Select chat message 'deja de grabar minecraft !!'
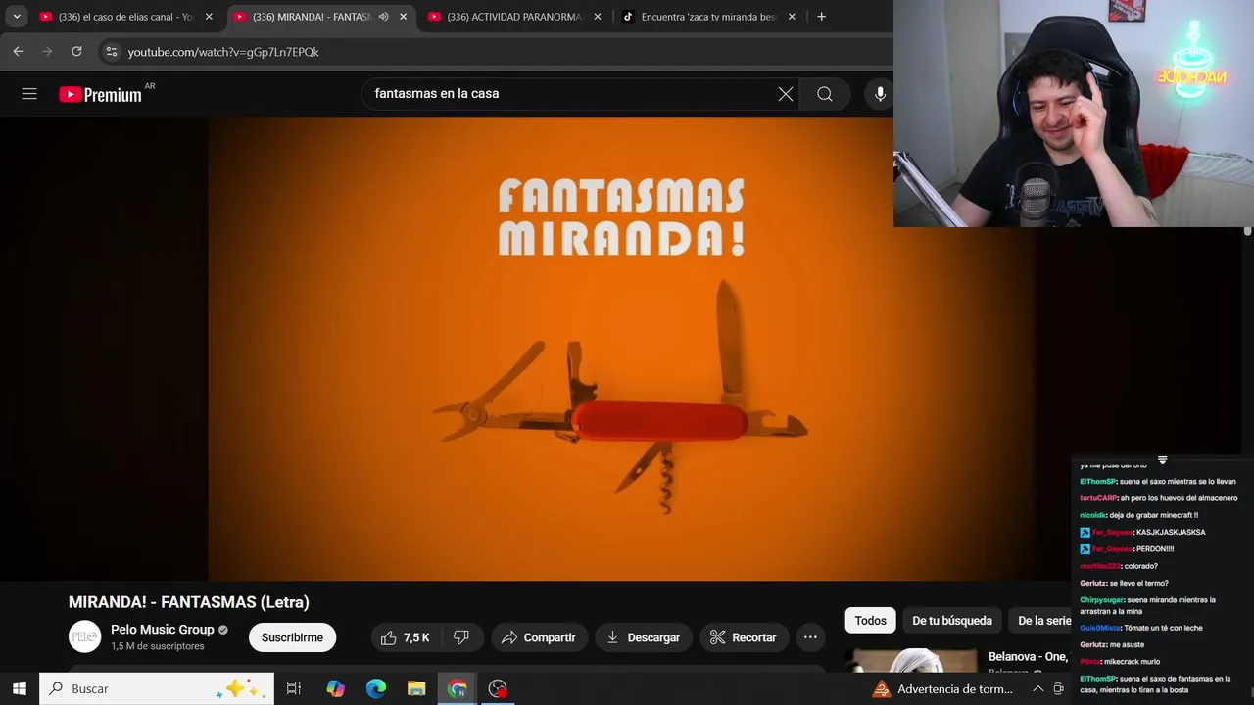Viewport: 1254px width, 705px height. (x=1154, y=515)
